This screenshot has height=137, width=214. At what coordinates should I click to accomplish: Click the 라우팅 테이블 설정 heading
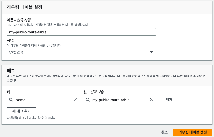(x=25, y=7)
